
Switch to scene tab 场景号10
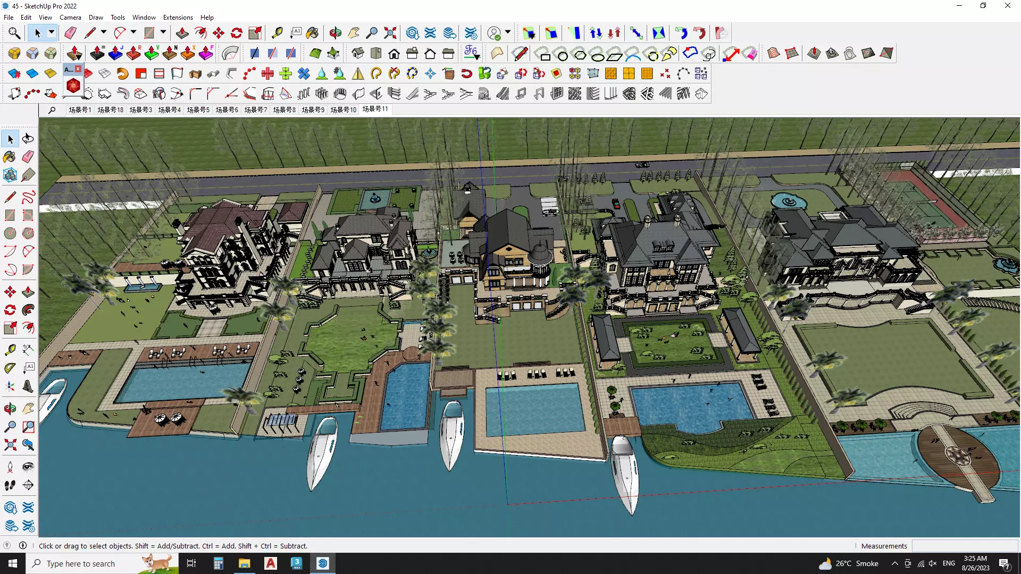(x=343, y=110)
